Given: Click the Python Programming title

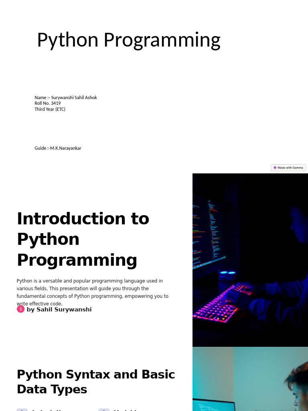Looking at the screenshot, I should click(x=129, y=40).
